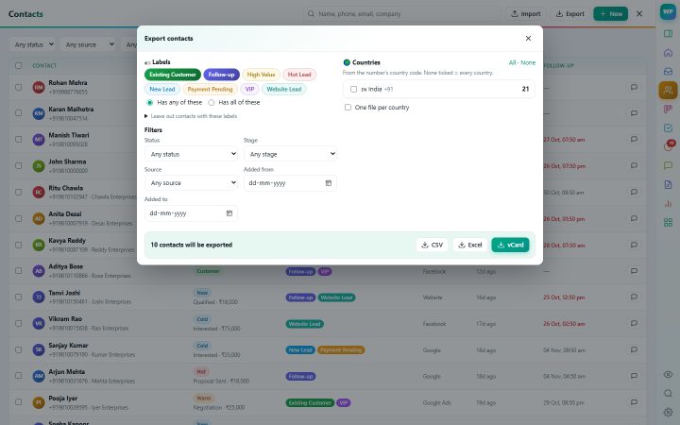This screenshot has height=425, width=680.
Task: Click the Export button in header
Action: pos(569,14)
